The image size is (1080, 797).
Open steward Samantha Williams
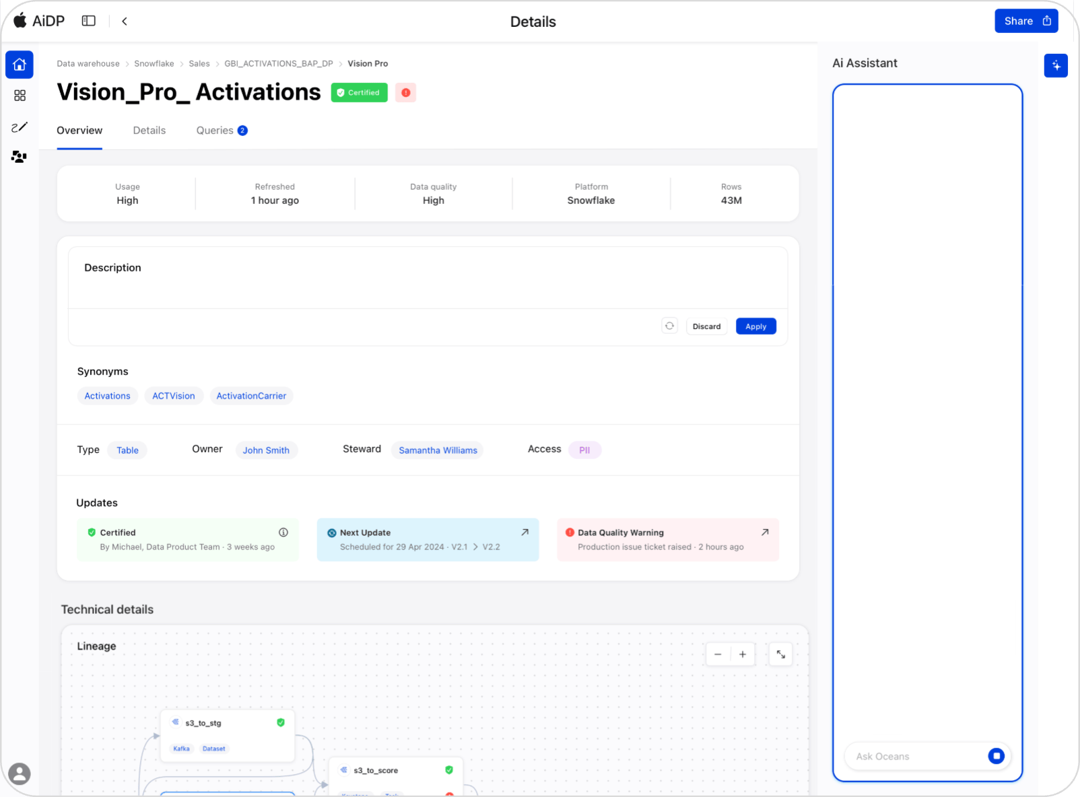point(438,450)
